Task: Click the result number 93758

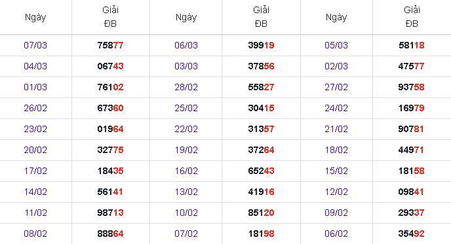Action: pos(411,87)
